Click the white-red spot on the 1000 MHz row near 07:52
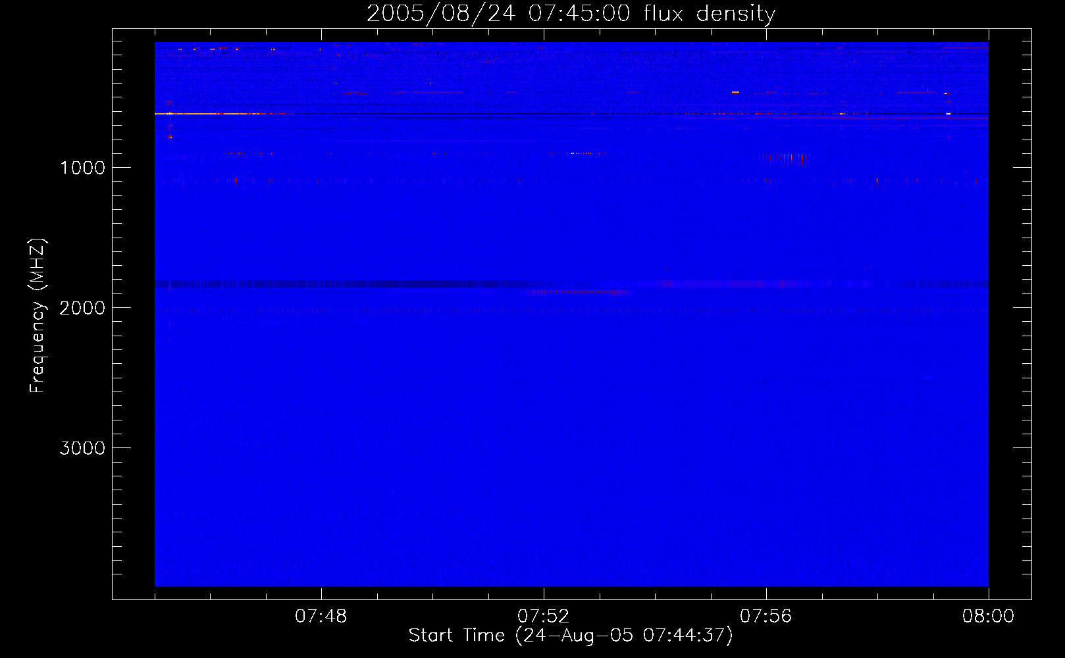This screenshot has width=1065, height=658. tap(579, 153)
